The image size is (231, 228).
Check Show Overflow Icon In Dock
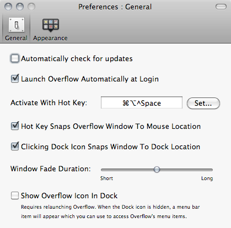15,196
